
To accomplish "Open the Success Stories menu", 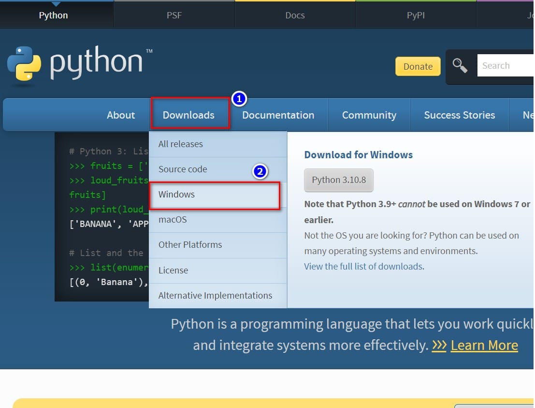I will point(459,115).
